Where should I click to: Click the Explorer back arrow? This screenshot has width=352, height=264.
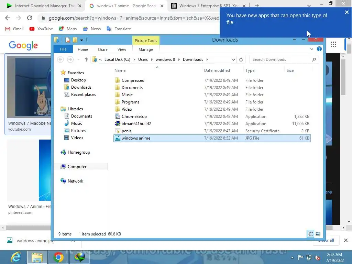60,59
